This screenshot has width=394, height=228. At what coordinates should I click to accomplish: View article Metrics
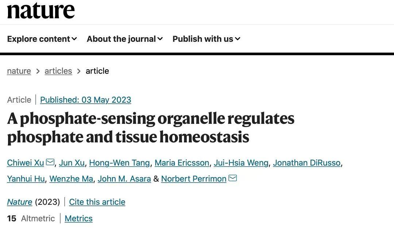[78, 219]
